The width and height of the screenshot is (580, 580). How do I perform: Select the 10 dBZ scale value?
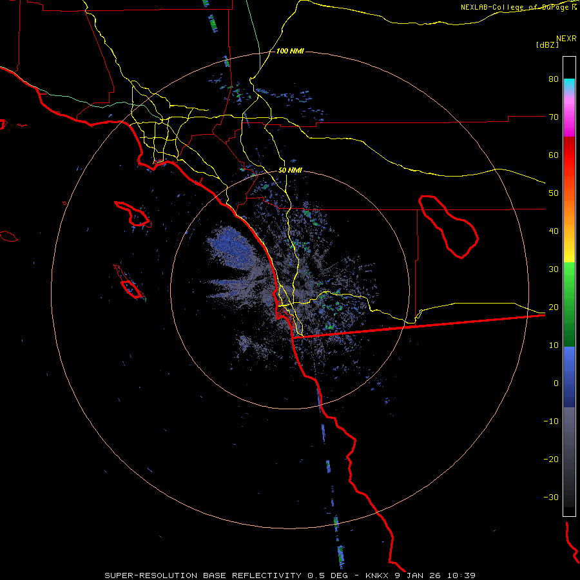554,345
